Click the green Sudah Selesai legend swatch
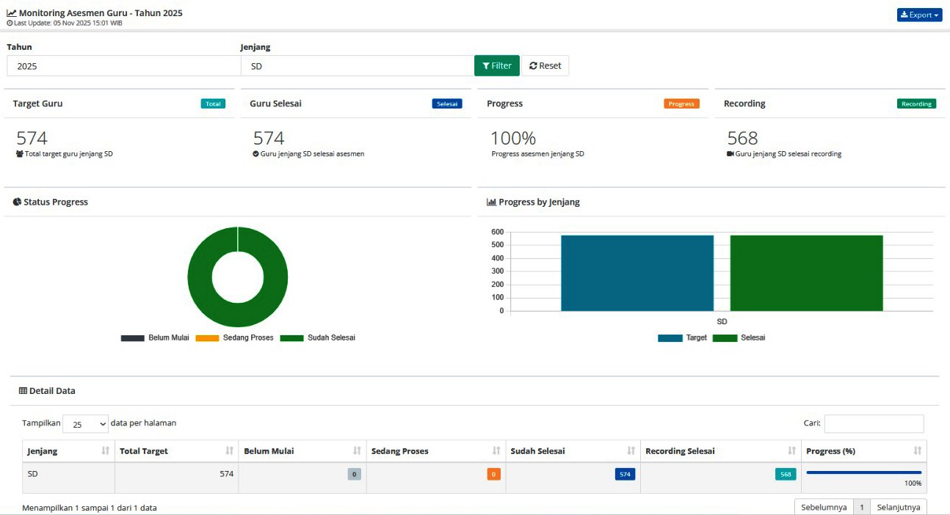 pos(291,338)
